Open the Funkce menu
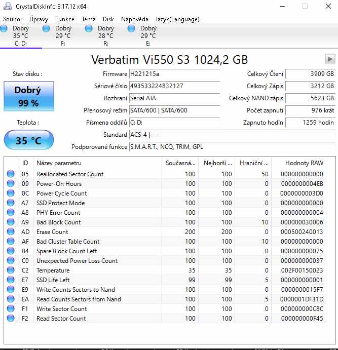Viewport: 338px width, 350px height. [65, 19]
